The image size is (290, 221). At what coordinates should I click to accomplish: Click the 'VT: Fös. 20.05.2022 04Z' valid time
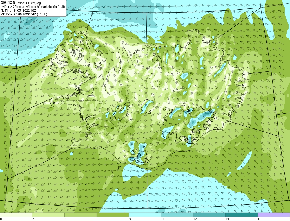(x=18, y=14)
